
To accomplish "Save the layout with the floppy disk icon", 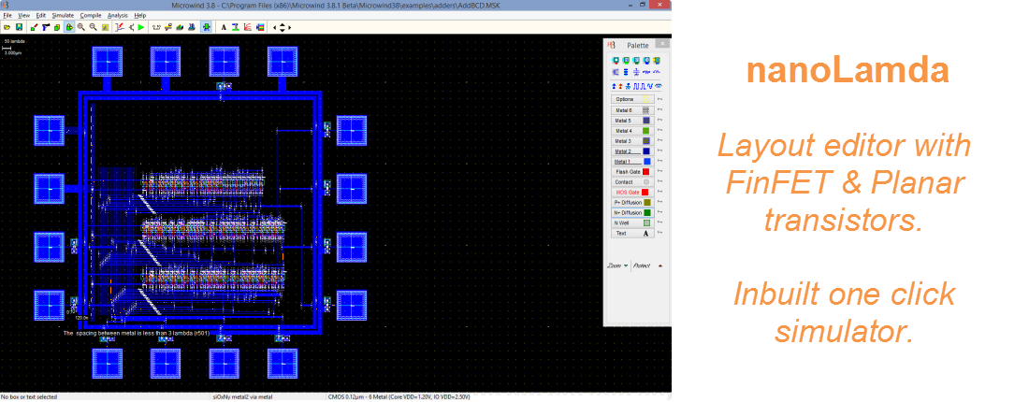I will click(19, 27).
